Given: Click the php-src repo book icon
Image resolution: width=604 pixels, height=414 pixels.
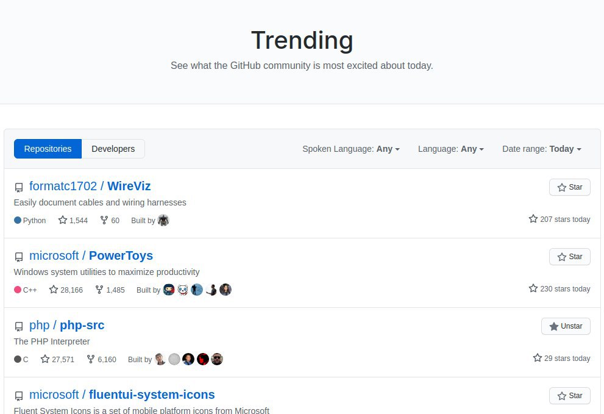Looking at the screenshot, I should [x=19, y=326].
